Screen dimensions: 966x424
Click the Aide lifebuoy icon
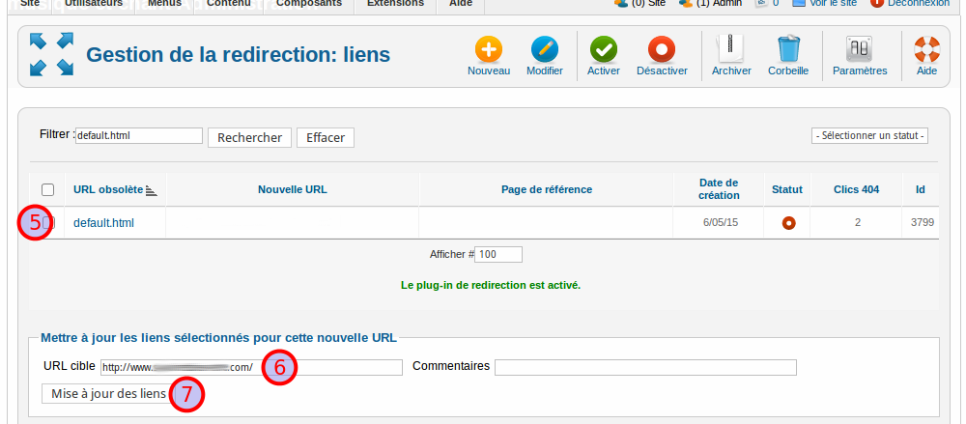tap(926, 49)
